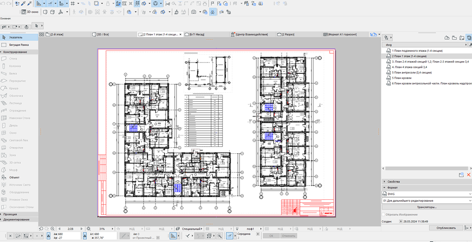Pick the Крыша roof tool
Viewport: 472px width, 242px height.
(x=19, y=88)
